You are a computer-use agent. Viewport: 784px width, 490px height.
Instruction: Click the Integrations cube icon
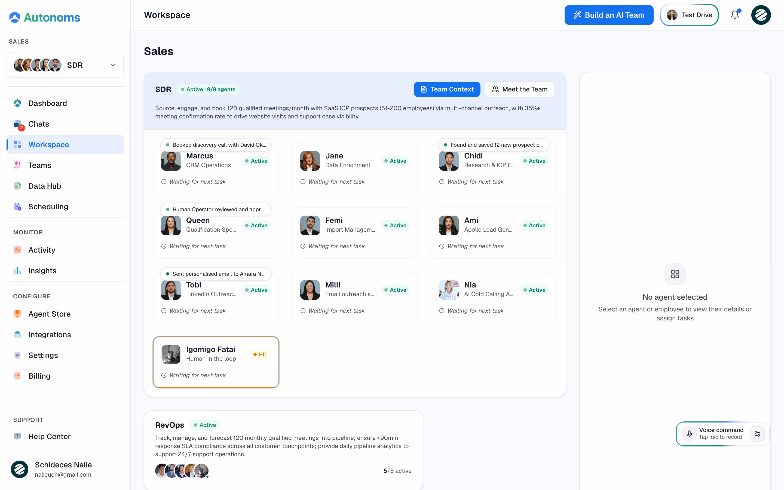click(17, 335)
